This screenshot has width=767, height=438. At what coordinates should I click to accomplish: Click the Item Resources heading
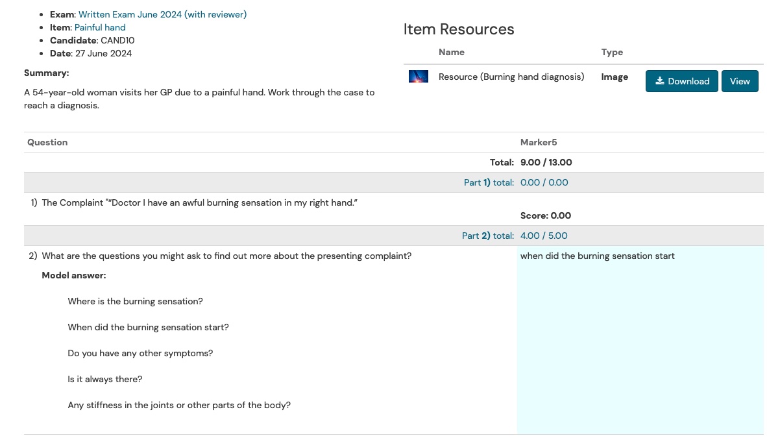pyautogui.click(x=459, y=29)
